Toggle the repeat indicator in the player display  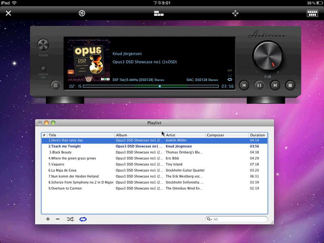point(230,80)
